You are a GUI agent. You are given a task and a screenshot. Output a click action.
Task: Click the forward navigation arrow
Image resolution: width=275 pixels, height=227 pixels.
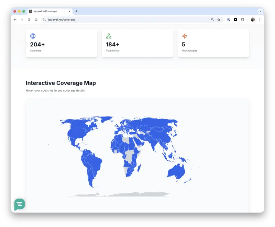coord(22,20)
